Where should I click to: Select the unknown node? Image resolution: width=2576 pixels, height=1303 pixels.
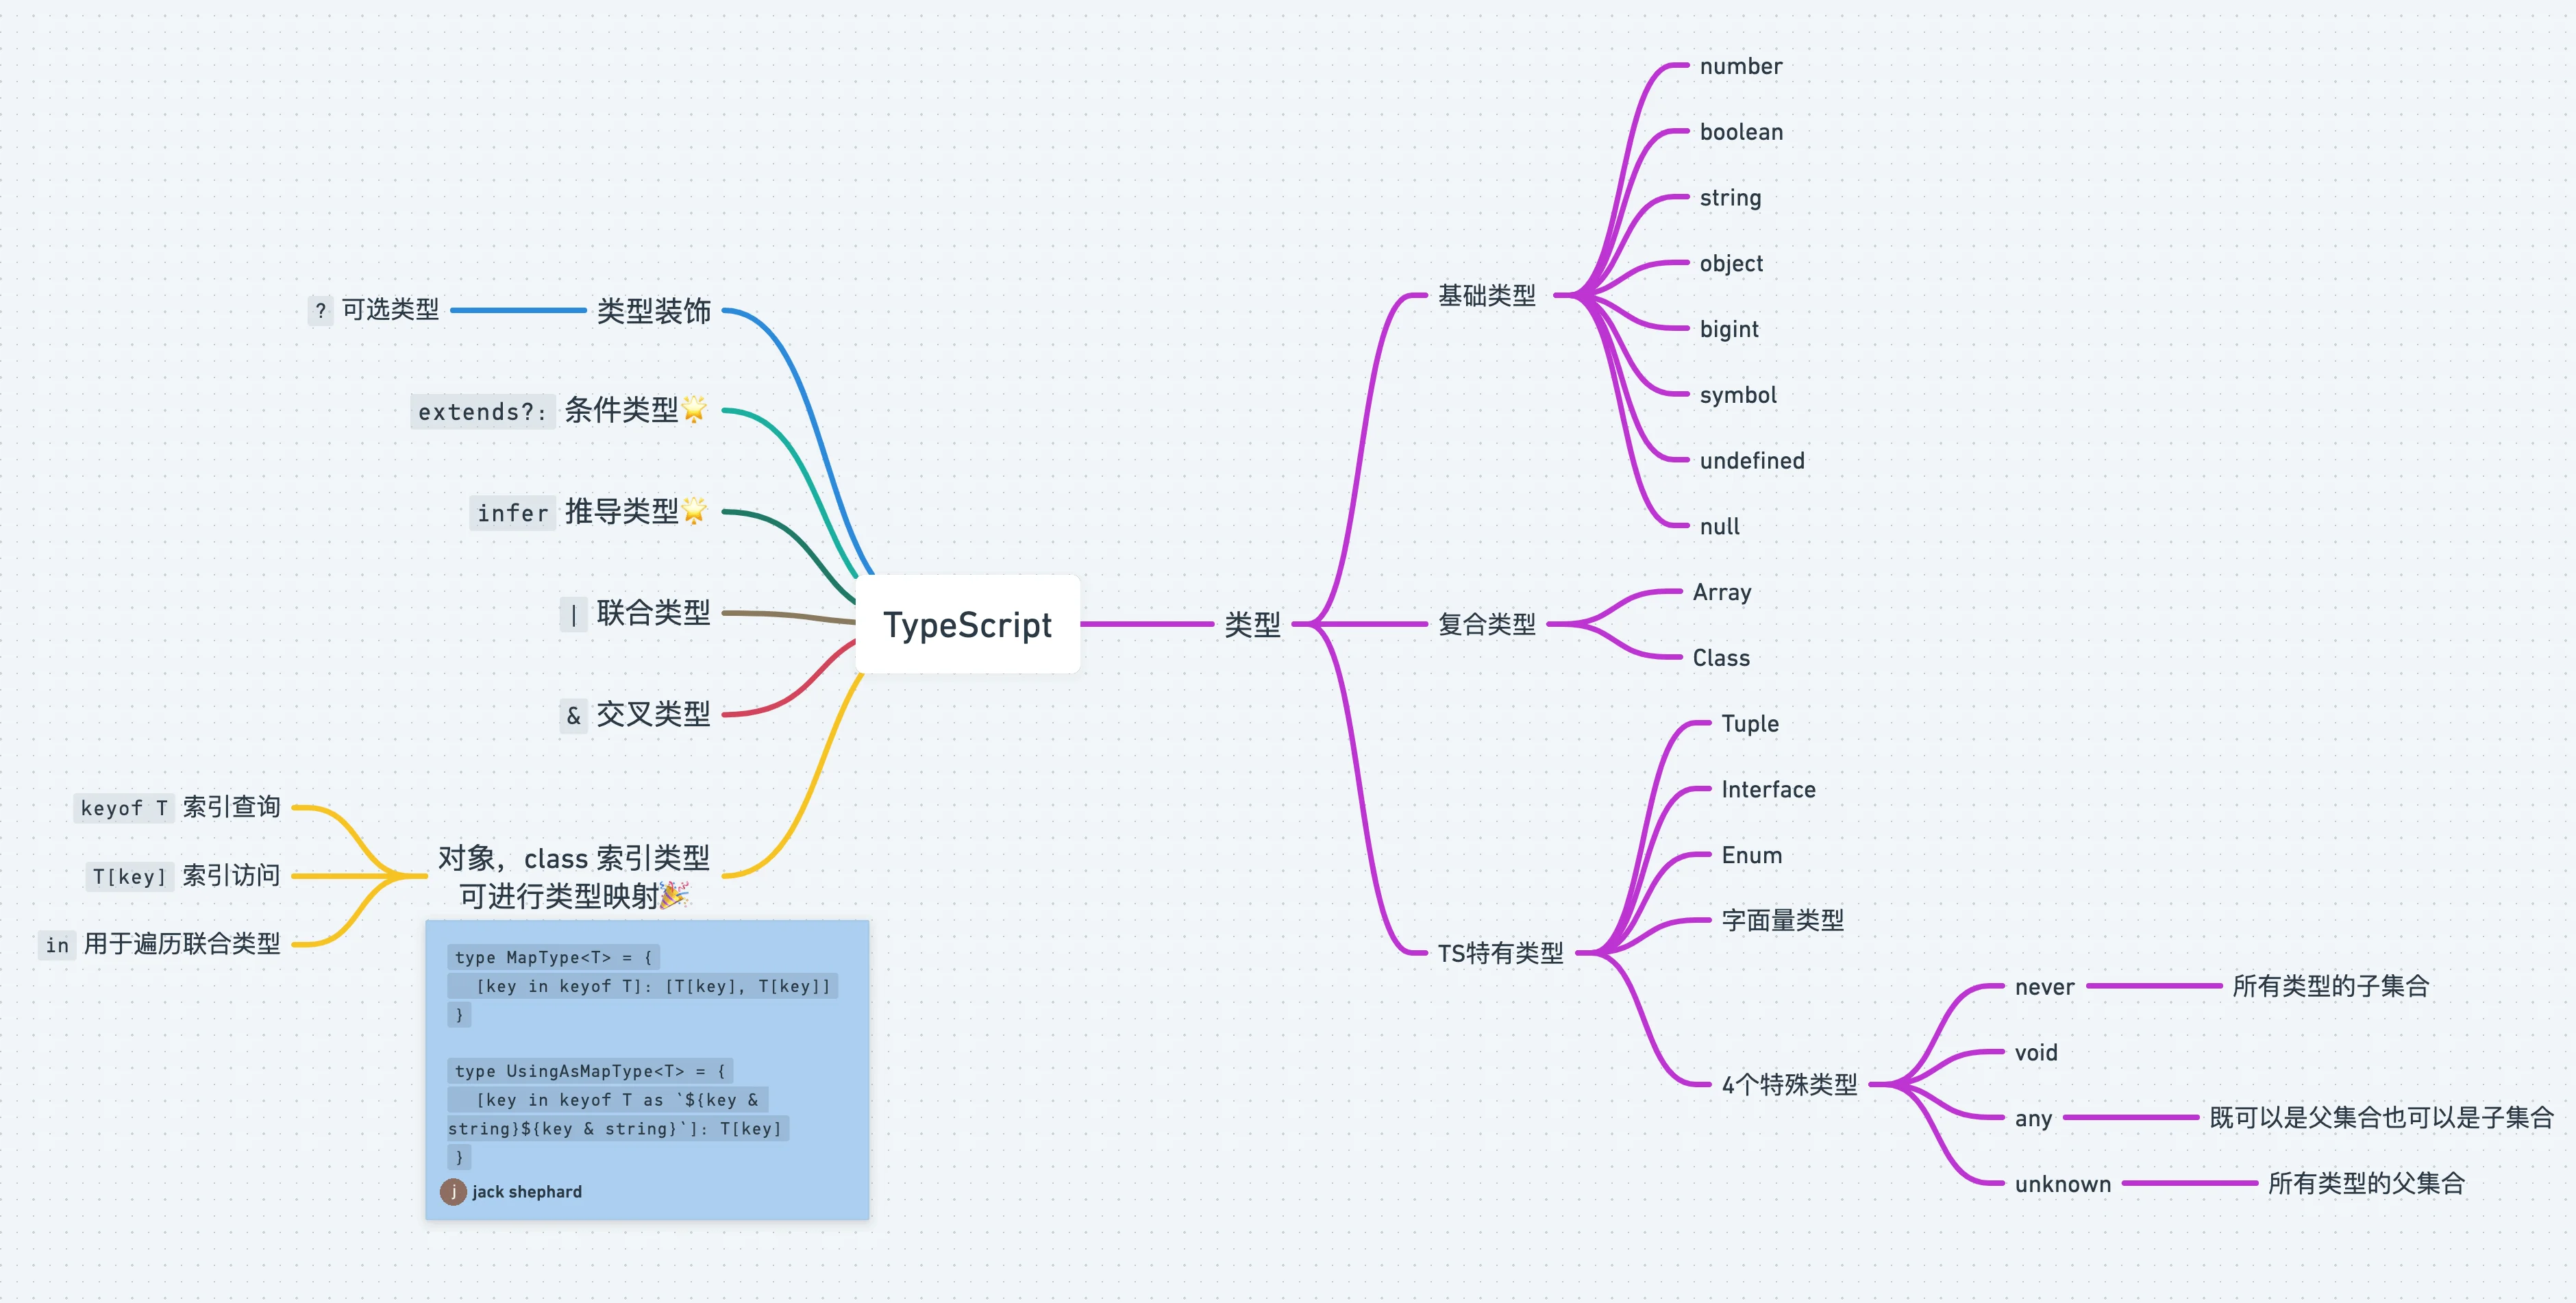point(2062,1184)
